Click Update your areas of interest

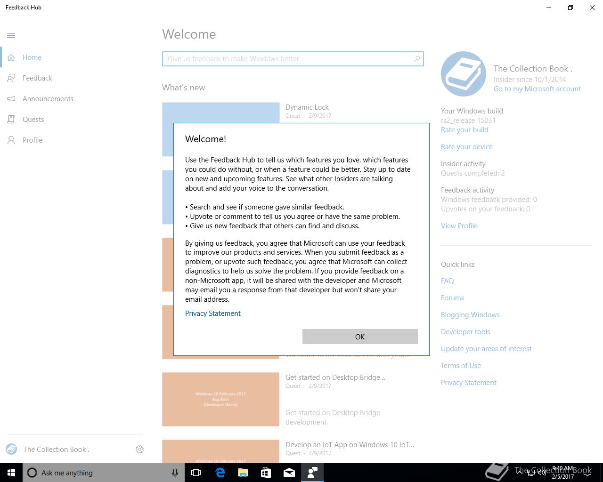486,349
